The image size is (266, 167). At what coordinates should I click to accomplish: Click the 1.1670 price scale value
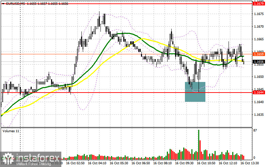point(259,27)
